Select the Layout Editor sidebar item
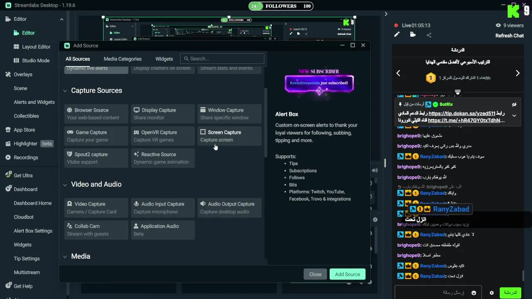Viewport: 532px width, 299px height. pyautogui.click(x=32, y=47)
